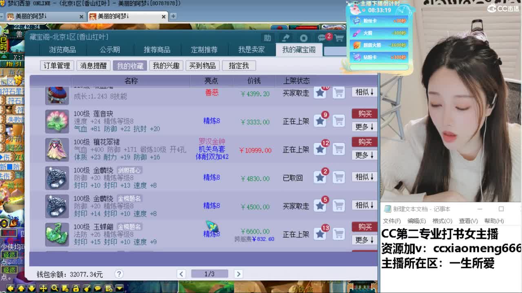Open the message bubble icon showing 2 notifications
The image size is (522, 293).
pos(322,37)
